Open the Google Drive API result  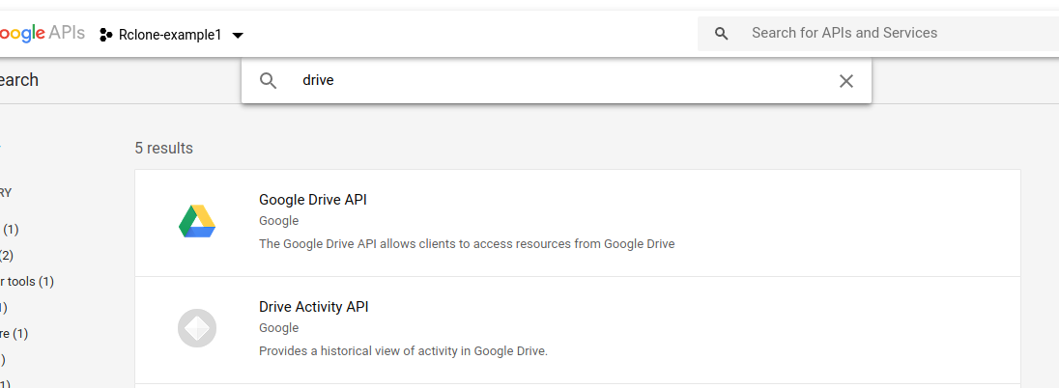pos(578,223)
